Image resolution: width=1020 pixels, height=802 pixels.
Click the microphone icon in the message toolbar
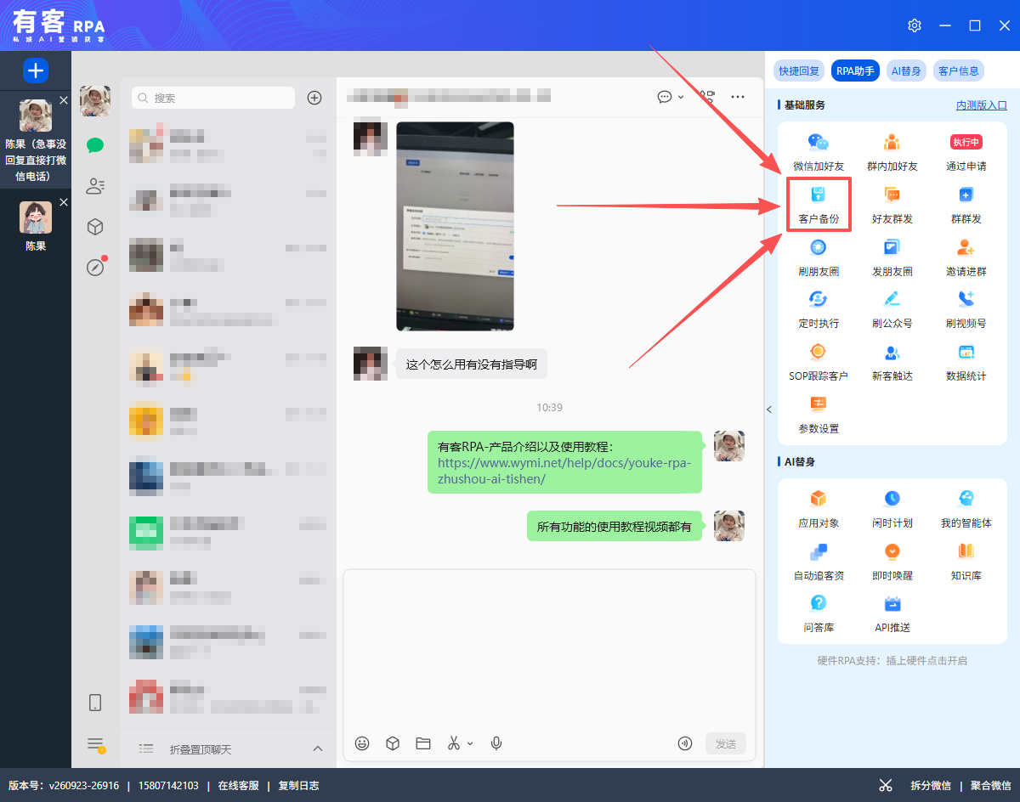click(x=496, y=743)
